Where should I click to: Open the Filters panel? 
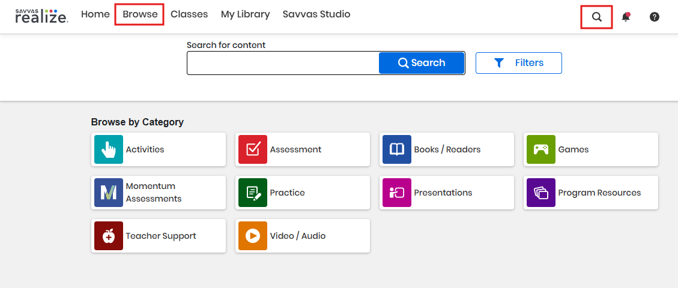518,63
